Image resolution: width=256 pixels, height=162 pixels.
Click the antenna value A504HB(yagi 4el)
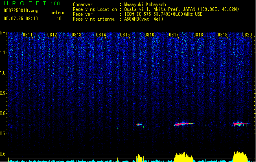(x=144, y=19)
